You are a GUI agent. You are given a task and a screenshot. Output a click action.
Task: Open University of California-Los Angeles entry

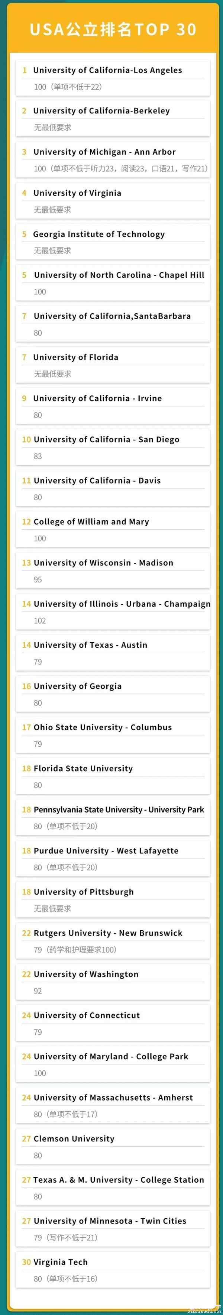[x=107, y=71]
